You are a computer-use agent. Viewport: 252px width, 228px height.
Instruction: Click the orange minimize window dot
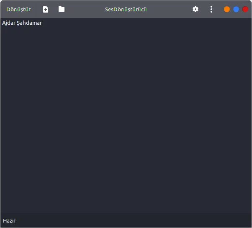pos(227,9)
